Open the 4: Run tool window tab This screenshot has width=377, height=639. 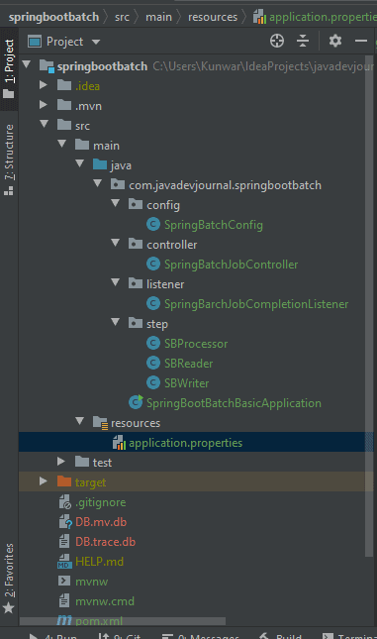click(52, 635)
